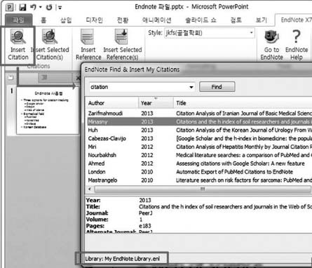
Task: Select the Ahmed 2012 reference row
Action: [198, 163]
